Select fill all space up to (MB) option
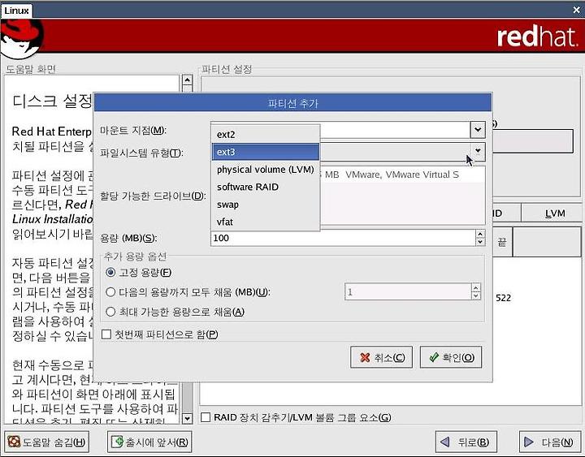This screenshot has height=457, width=585. pos(110,292)
